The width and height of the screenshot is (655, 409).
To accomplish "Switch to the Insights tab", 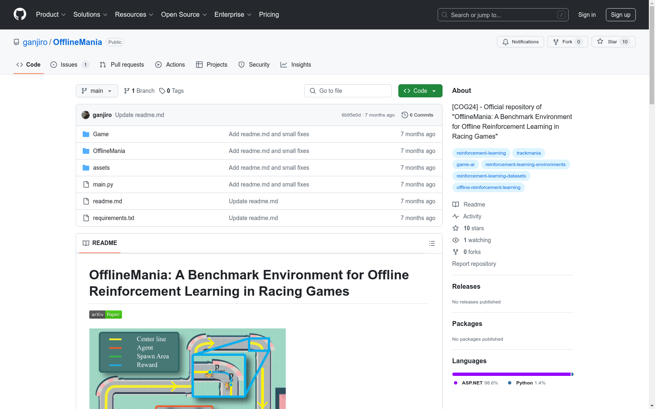I will click(296, 65).
